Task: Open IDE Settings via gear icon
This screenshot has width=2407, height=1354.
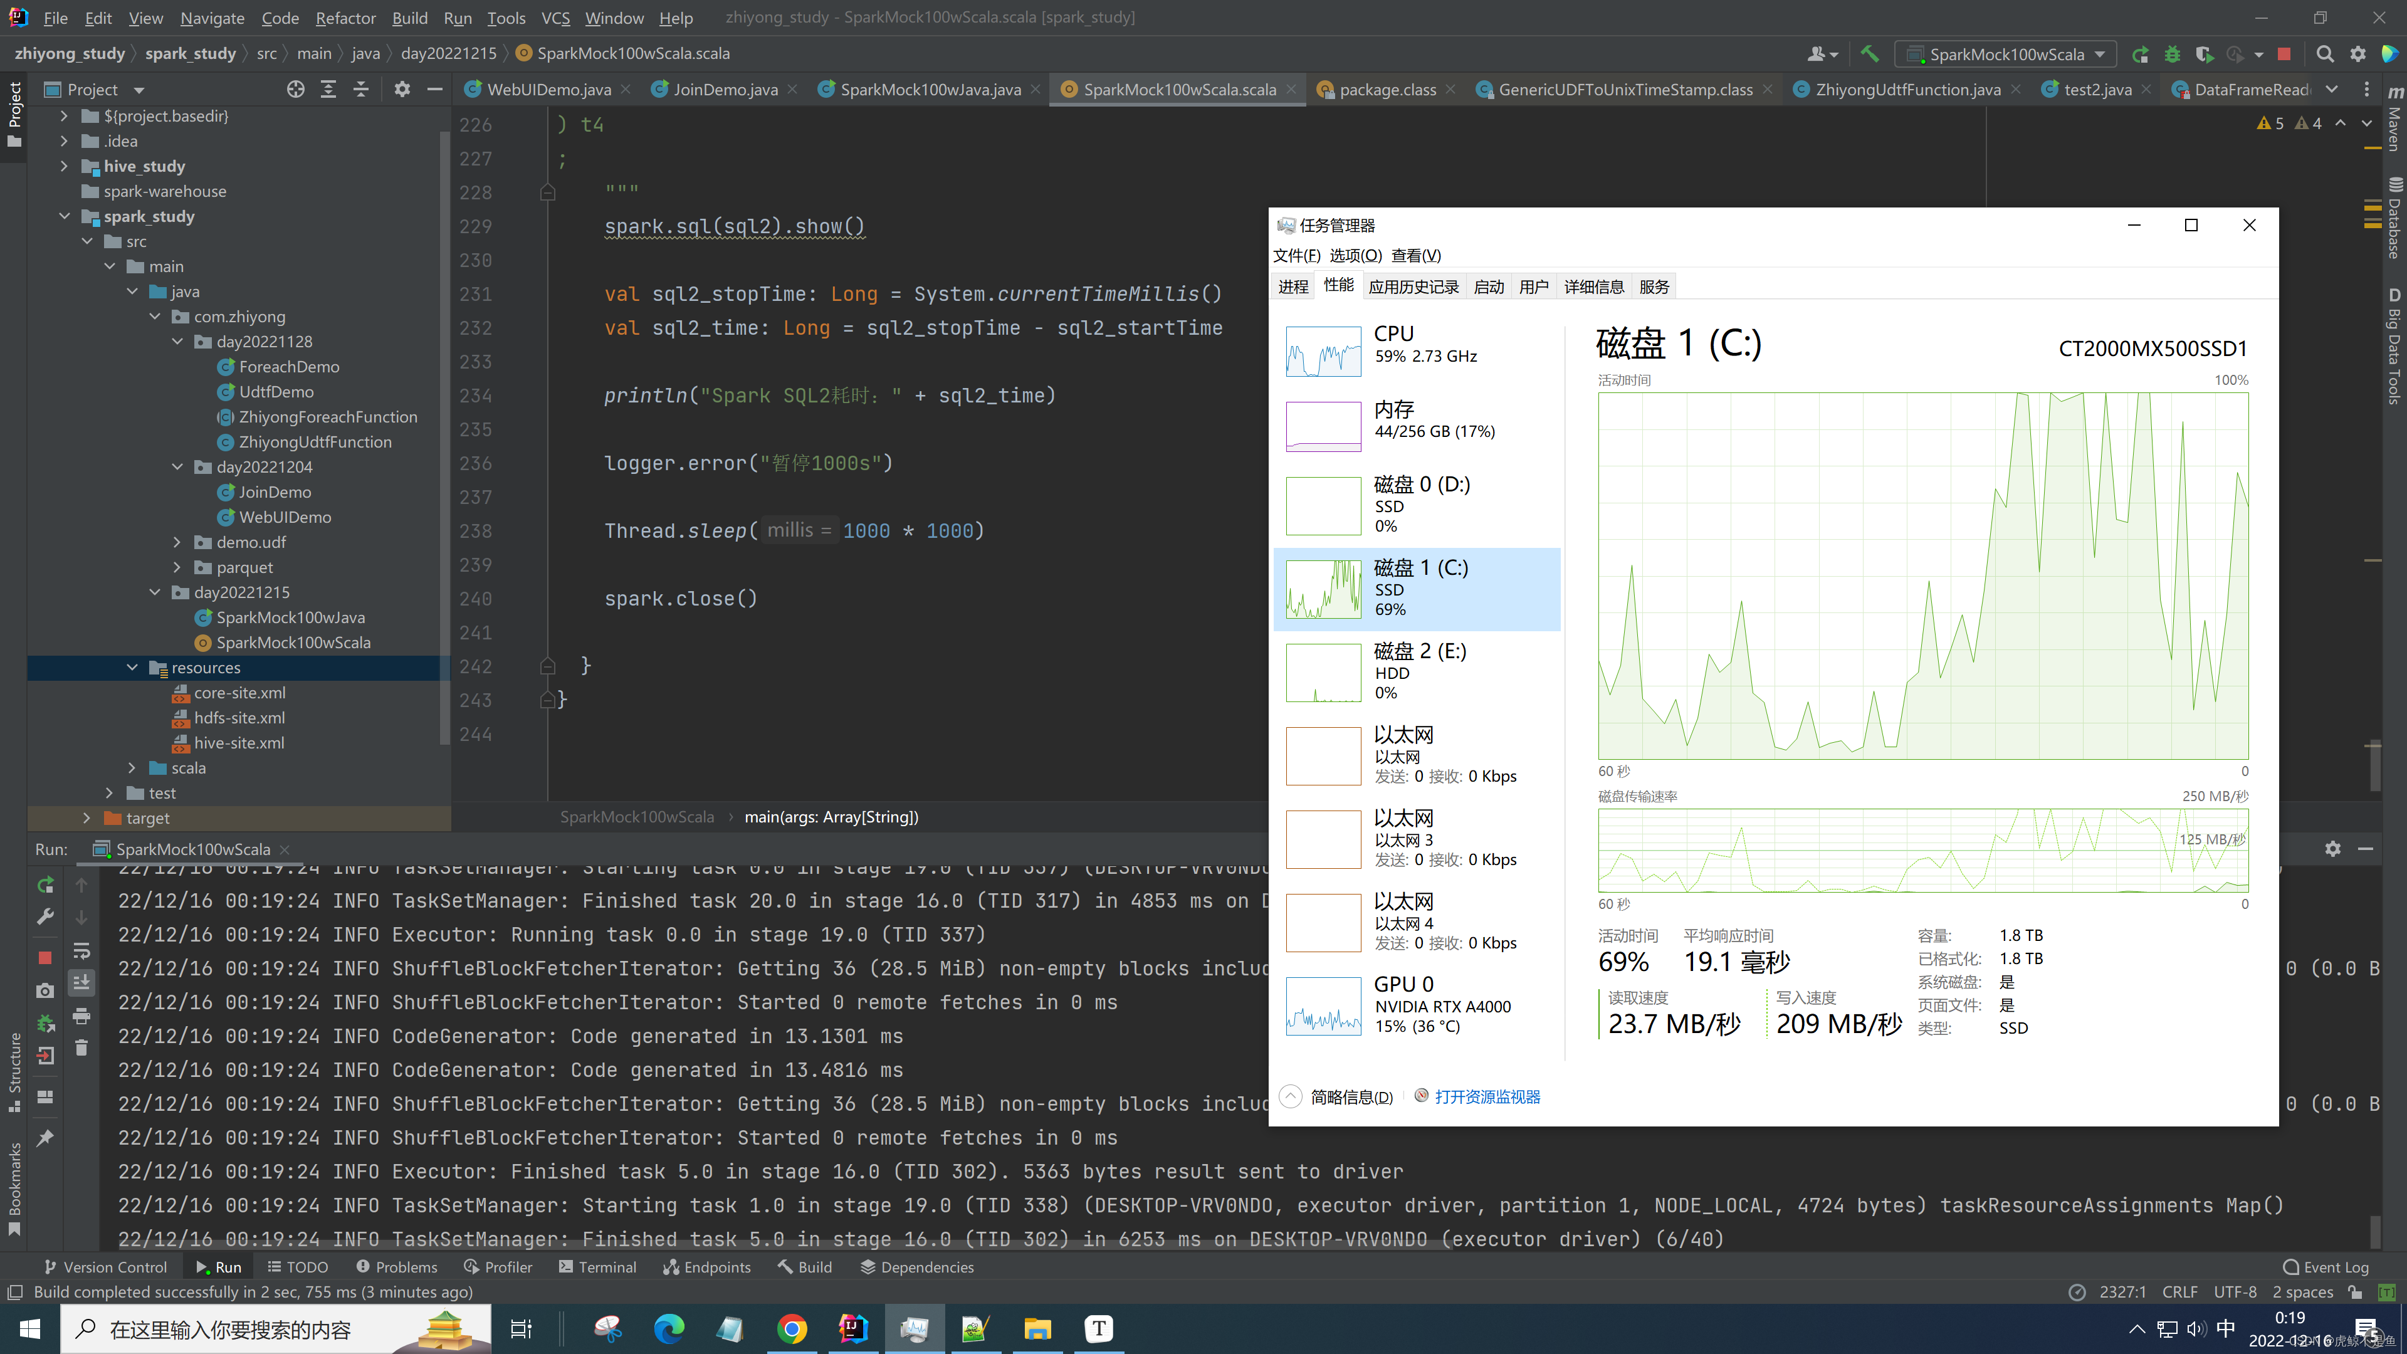Action: (x=2358, y=53)
